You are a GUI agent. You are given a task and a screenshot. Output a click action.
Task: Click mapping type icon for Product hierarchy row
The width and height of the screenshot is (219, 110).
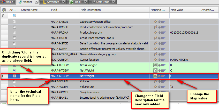pyautogui.click(x=159, y=33)
